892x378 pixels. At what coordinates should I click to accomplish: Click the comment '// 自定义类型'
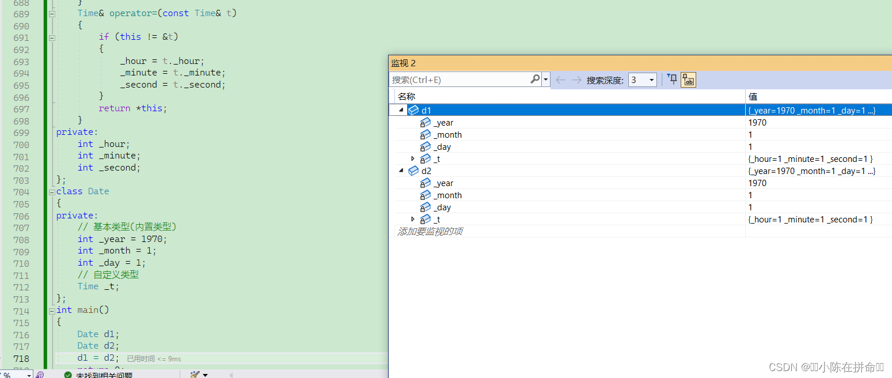pyautogui.click(x=108, y=274)
